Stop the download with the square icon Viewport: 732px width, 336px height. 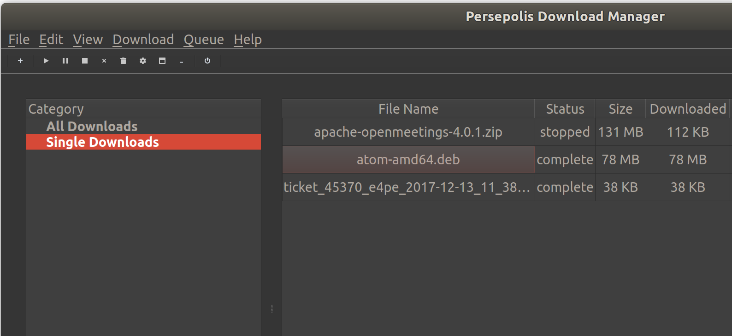[85, 61]
